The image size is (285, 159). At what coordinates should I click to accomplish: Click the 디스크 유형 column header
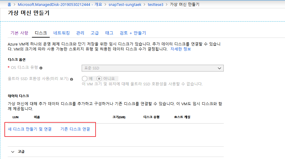click(152, 117)
